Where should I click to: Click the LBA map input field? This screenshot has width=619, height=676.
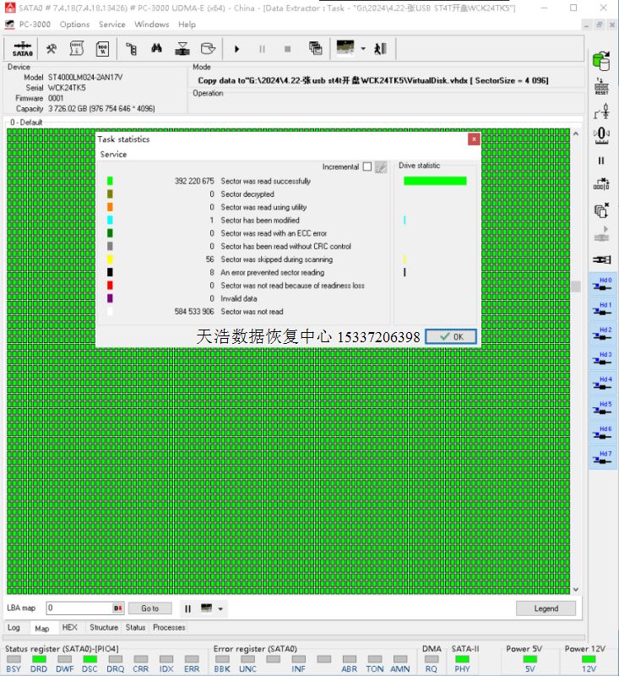[79, 608]
